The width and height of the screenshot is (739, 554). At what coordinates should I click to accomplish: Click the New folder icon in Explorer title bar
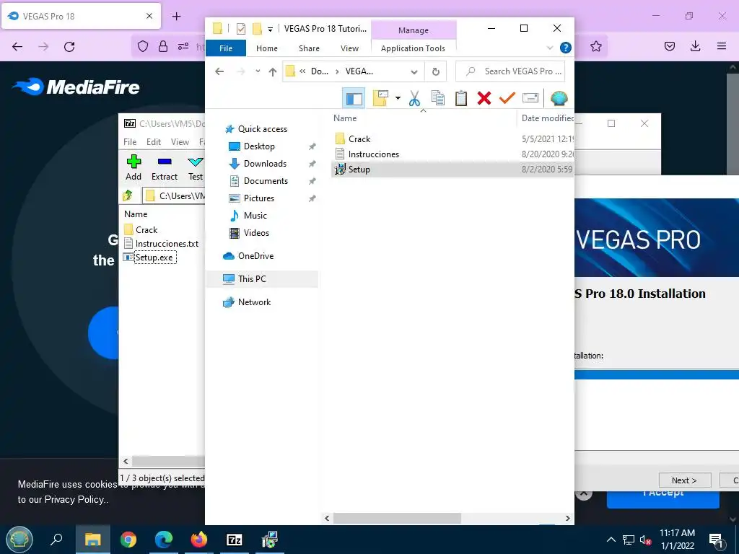[257, 29]
